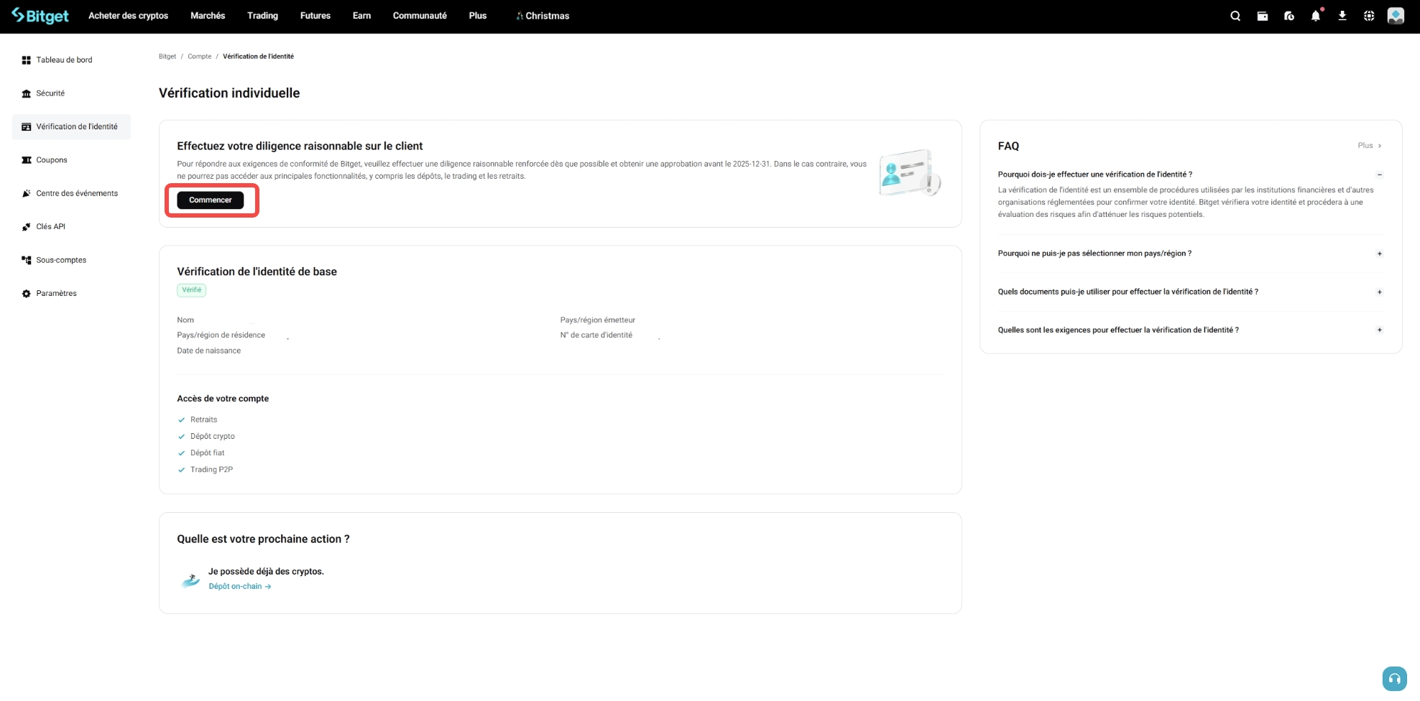Click the Commencer button

coord(210,200)
